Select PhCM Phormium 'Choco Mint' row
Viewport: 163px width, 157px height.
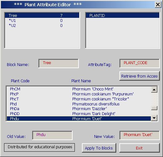[79, 89]
